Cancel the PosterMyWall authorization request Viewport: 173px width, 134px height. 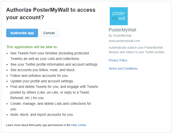tap(49, 33)
